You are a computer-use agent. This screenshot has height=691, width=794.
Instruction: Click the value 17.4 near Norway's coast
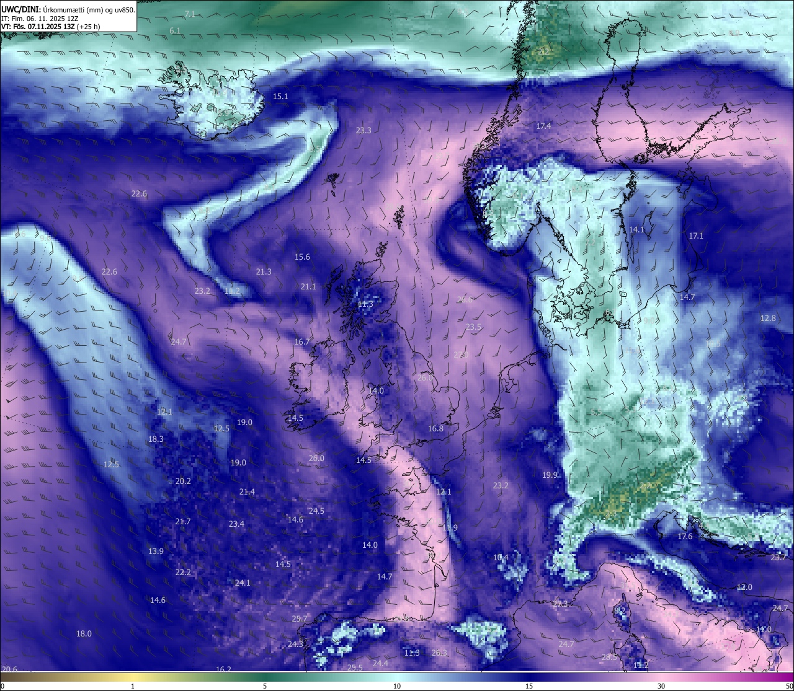pos(543,126)
